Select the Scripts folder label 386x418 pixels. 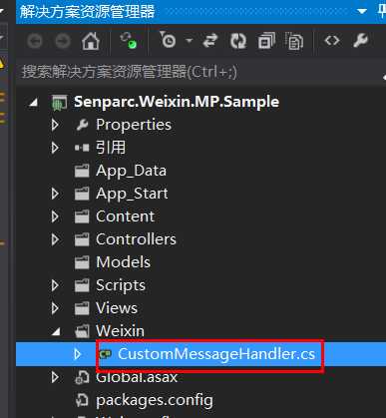tap(121, 285)
